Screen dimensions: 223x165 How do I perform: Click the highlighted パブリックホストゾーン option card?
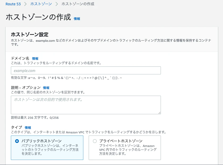pyautogui.click(x=47, y=148)
